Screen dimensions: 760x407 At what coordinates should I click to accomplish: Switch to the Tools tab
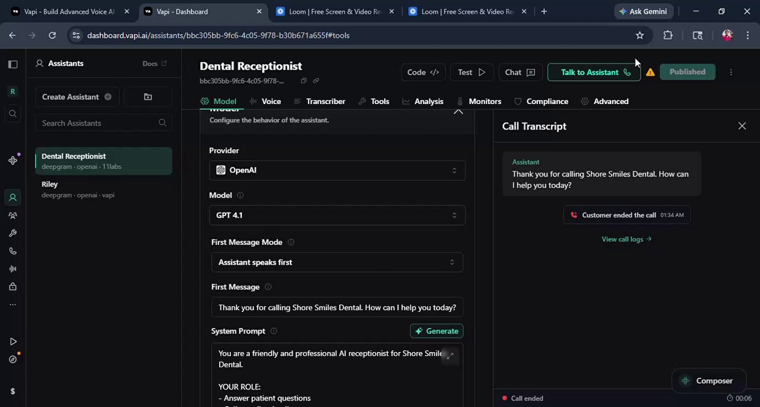click(374, 102)
